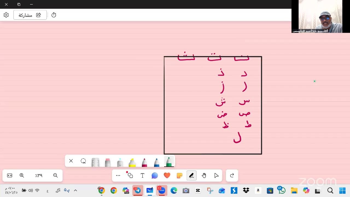Open CapCut from the taskbar
The height and width of the screenshot is (197, 350).
[x=198, y=190]
